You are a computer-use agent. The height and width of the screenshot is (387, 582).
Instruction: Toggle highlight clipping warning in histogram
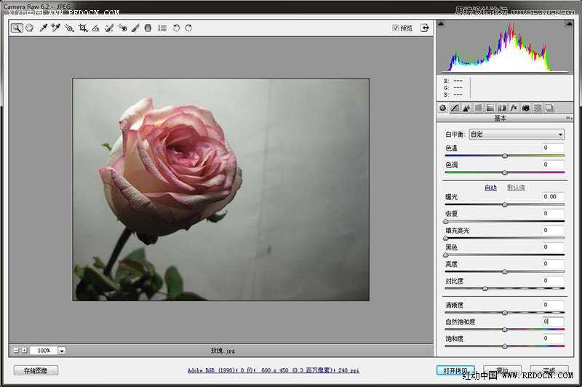tap(569, 24)
